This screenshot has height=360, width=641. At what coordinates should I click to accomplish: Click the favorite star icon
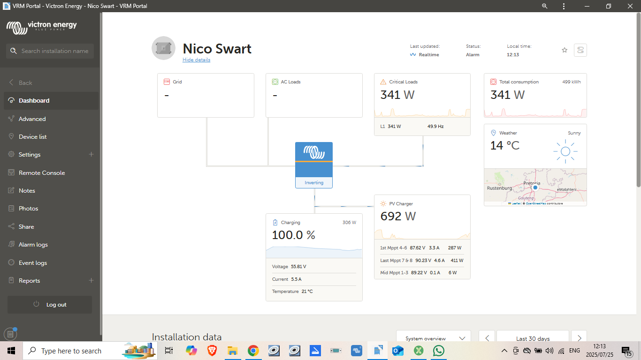click(565, 50)
